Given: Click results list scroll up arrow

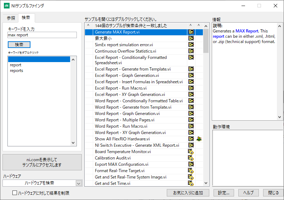Looking at the screenshot, I should pos(206,26).
